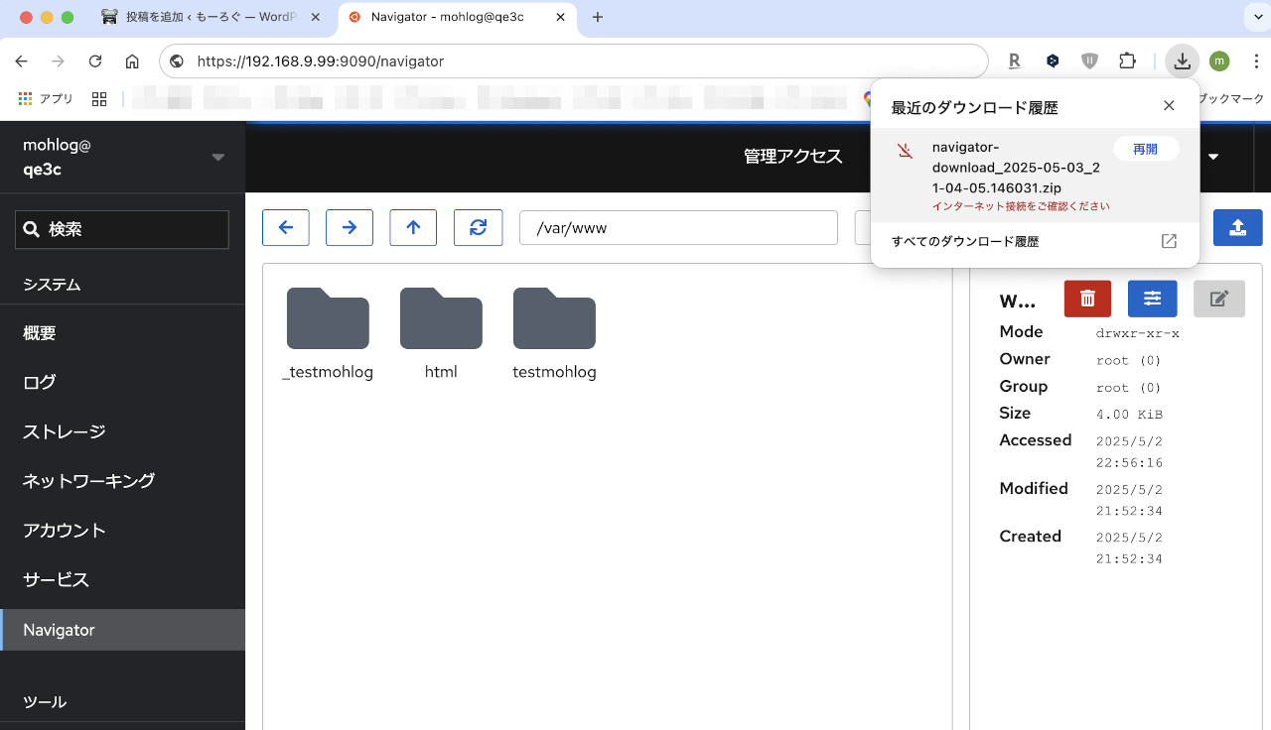The image size is (1271, 730).
Task: Click the gray edit pencil icon
Action: (1219, 299)
